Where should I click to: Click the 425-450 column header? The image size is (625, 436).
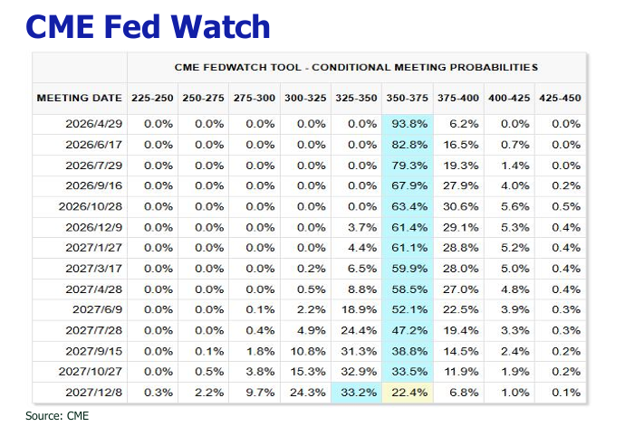pos(560,98)
